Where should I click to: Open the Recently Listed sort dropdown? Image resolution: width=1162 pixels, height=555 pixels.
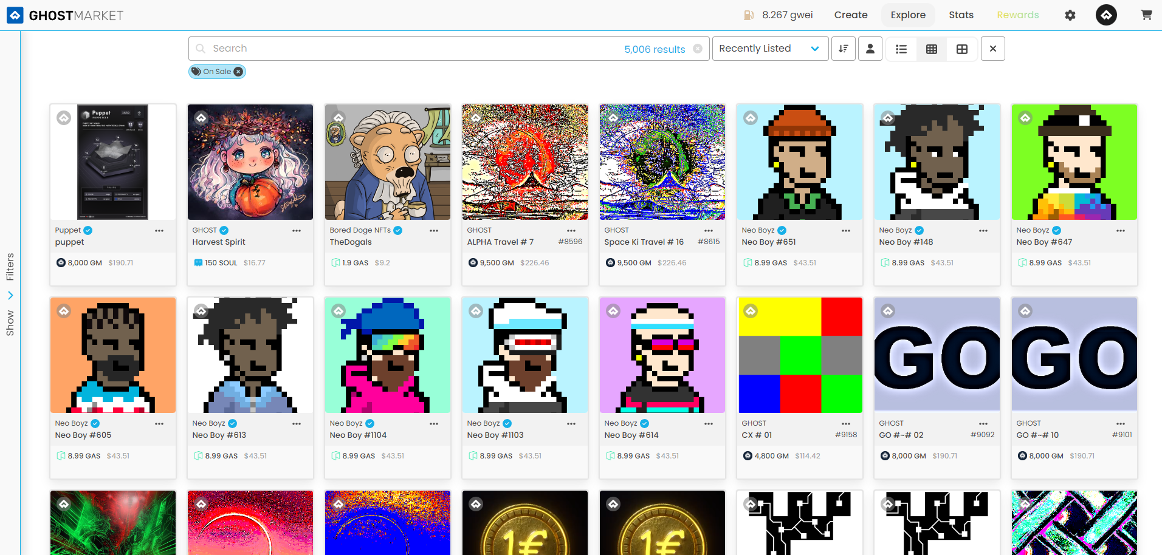pyautogui.click(x=769, y=49)
